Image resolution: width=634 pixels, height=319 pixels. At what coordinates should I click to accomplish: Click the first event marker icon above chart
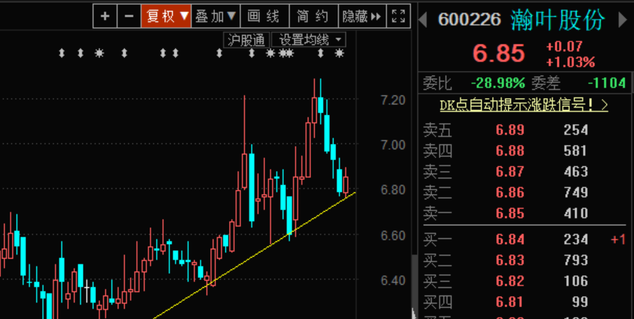point(61,53)
